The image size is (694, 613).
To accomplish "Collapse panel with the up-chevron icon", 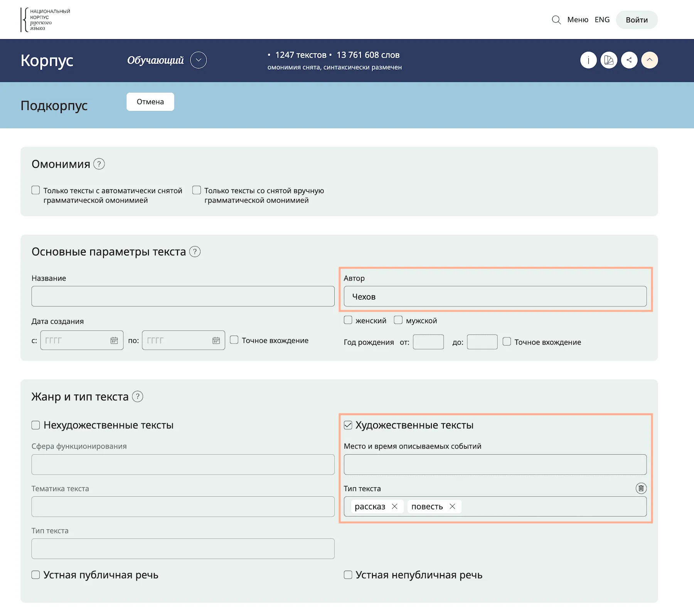I will [650, 60].
